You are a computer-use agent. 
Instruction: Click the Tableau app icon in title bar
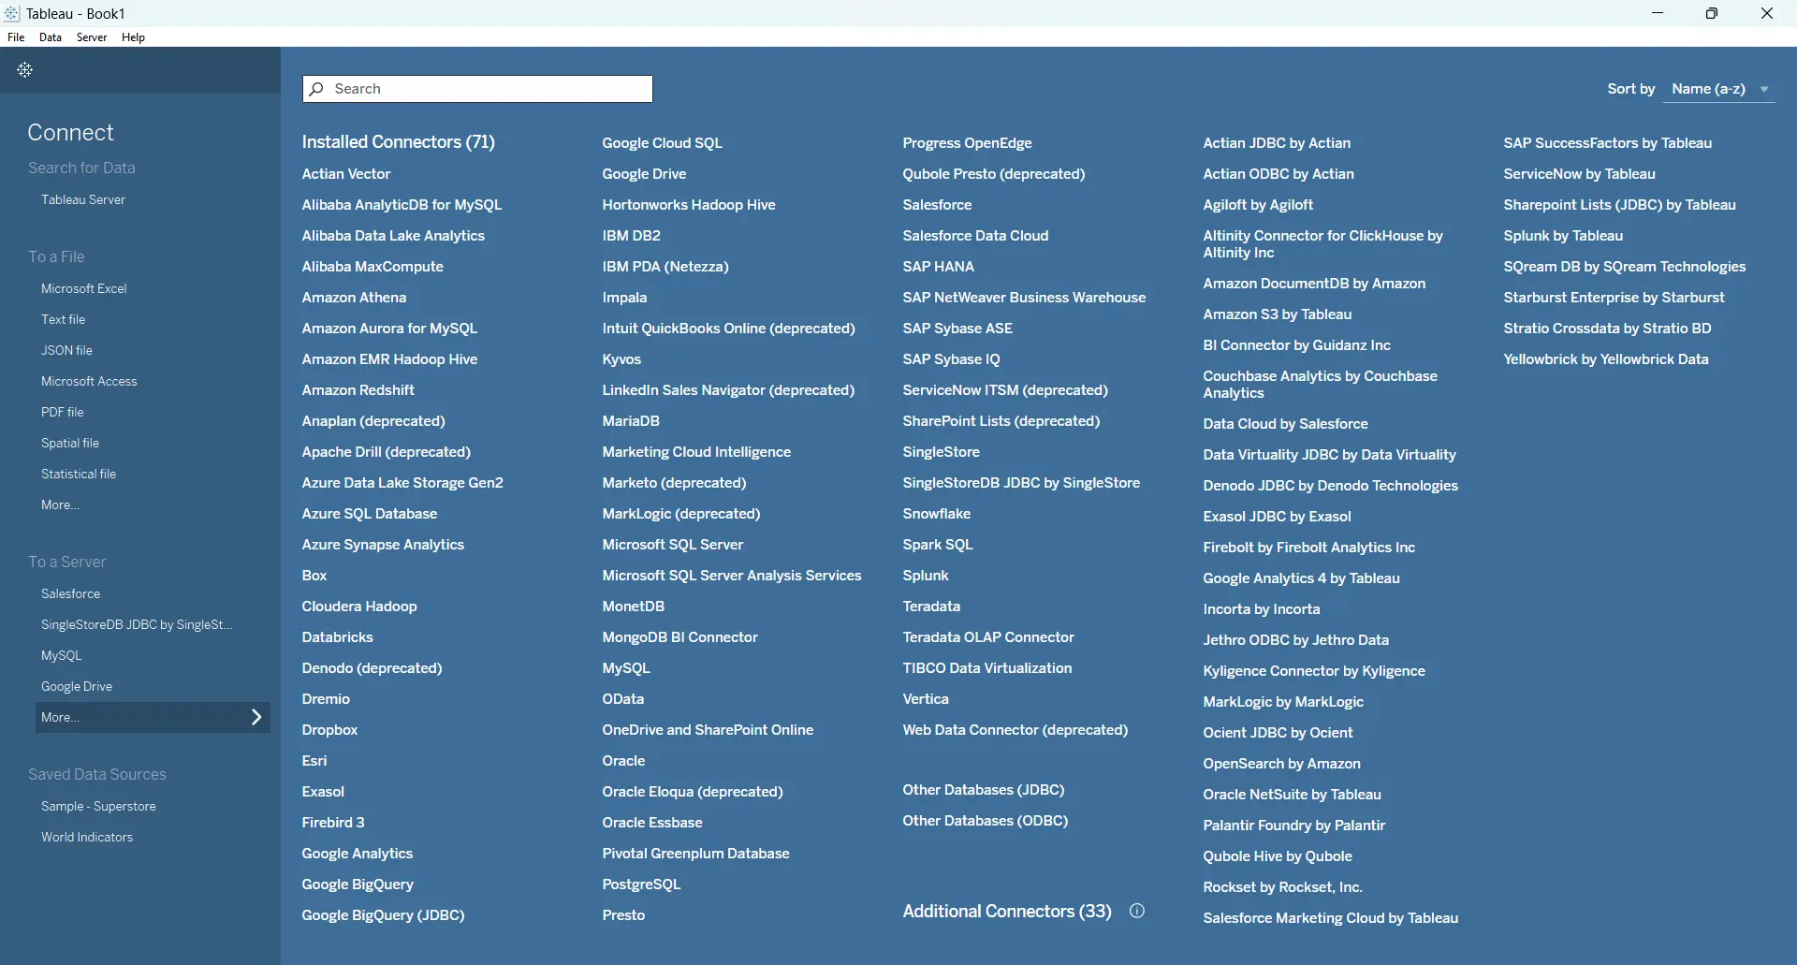click(12, 13)
